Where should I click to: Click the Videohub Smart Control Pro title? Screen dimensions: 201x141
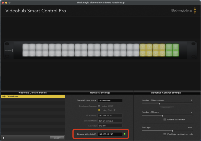pyautogui.click(x=36, y=11)
